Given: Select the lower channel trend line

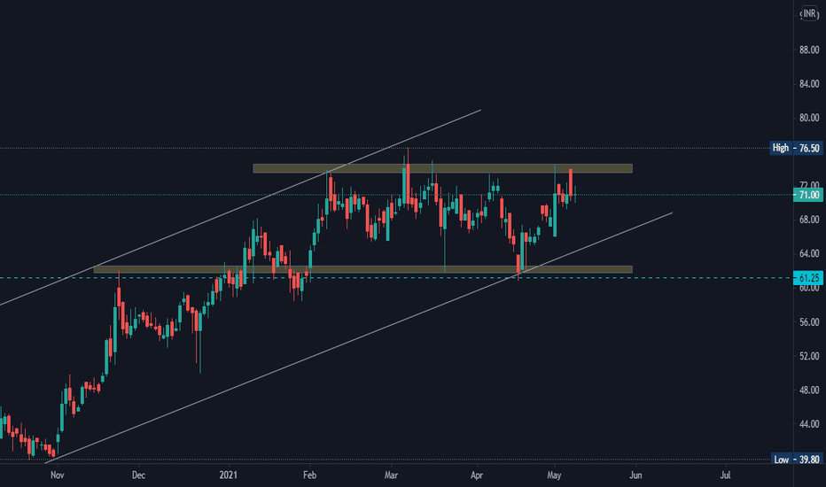Looking at the screenshot, I should pyautogui.click(x=358, y=337).
